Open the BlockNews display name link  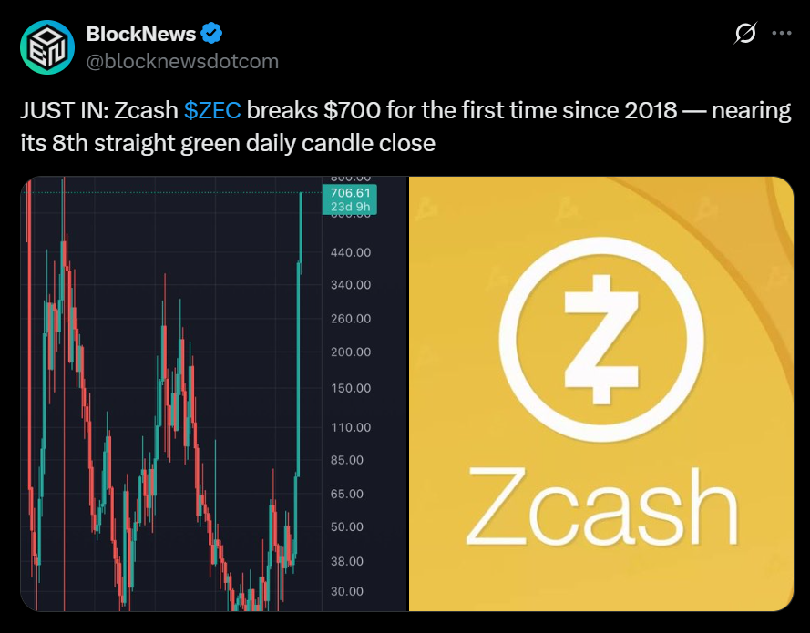pyautogui.click(x=140, y=35)
